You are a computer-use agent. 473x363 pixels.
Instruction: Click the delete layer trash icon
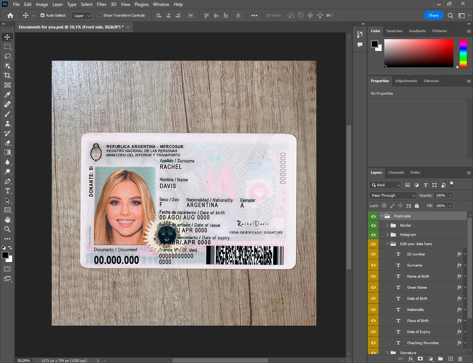460,359
